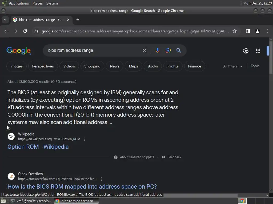Switch to Videos results
The image size is (273, 204).
pyautogui.click(x=69, y=66)
